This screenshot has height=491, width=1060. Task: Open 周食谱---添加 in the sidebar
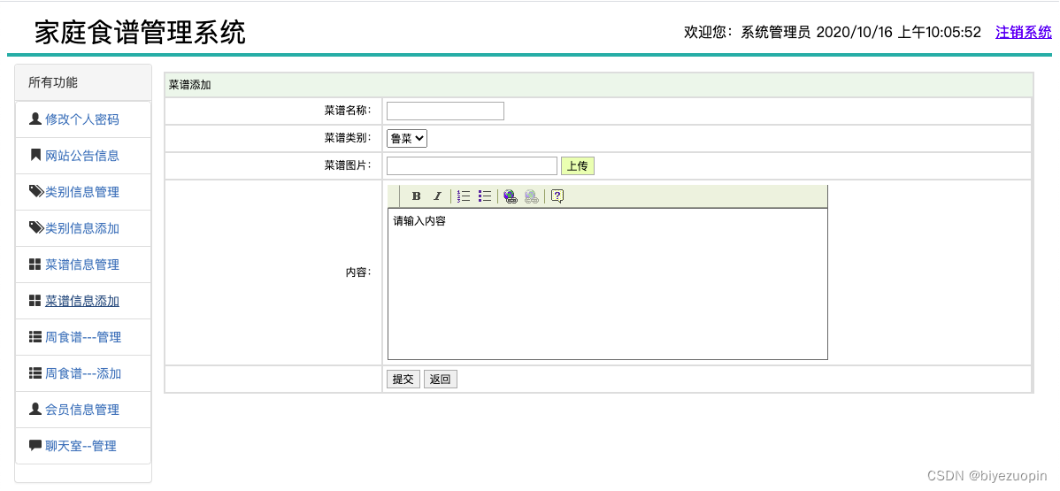[x=83, y=373]
